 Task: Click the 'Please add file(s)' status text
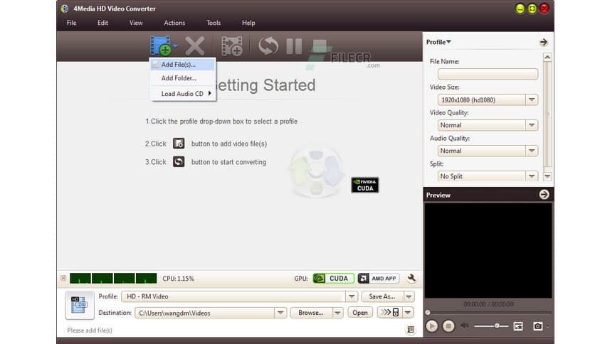click(x=90, y=330)
